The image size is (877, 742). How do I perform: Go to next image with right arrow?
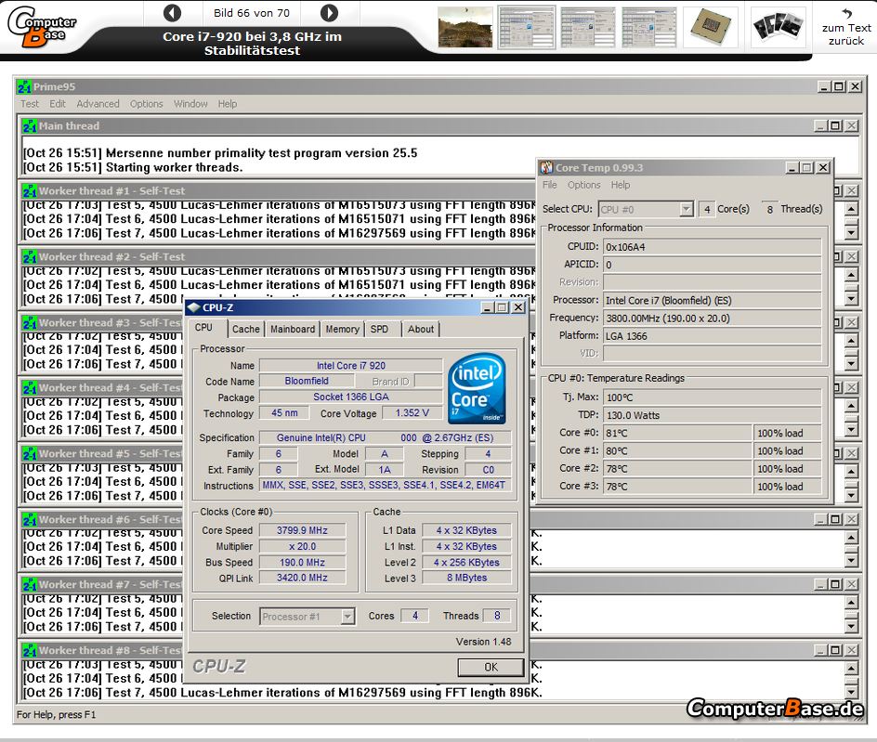329,12
